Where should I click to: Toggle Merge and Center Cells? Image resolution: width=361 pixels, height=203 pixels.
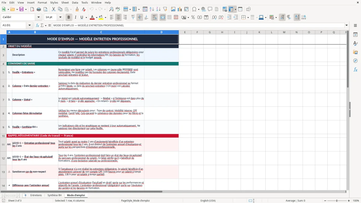coord(162,17)
